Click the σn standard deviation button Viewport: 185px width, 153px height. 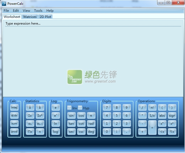click(30, 123)
